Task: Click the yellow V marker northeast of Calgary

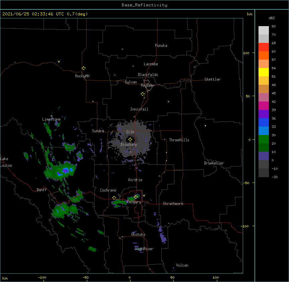Action: [144, 196]
